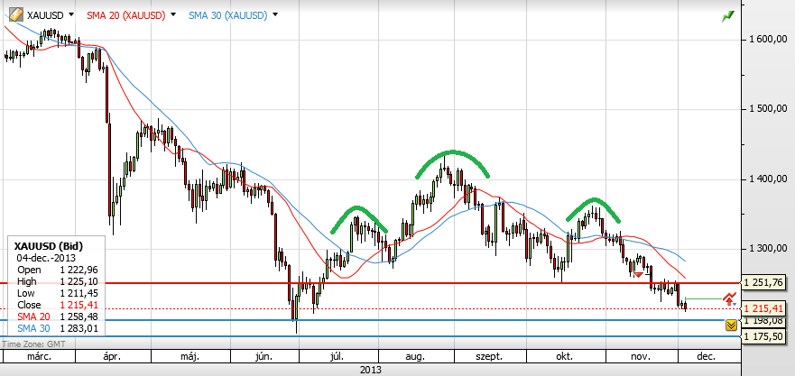The image size is (795, 376).
Task: Select the 1 251,76 red price line label
Action: coord(765,282)
